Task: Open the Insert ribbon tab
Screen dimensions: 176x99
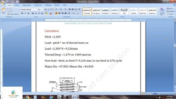Action: coord(17,5)
